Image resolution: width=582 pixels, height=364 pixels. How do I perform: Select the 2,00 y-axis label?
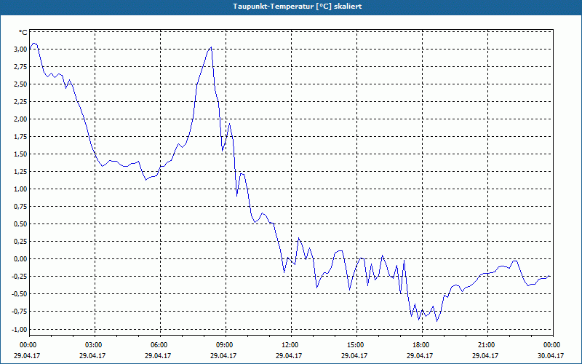coord(20,119)
